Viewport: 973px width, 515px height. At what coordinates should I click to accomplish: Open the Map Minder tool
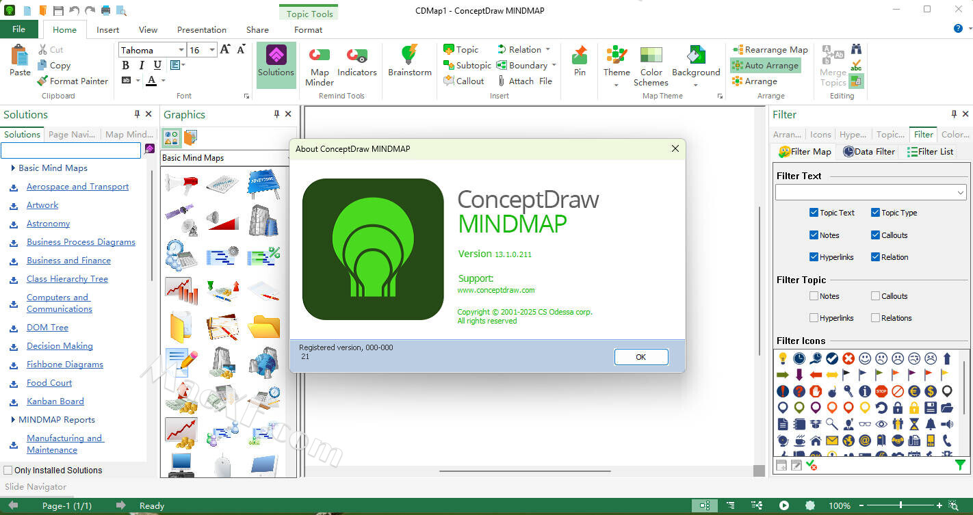point(320,65)
